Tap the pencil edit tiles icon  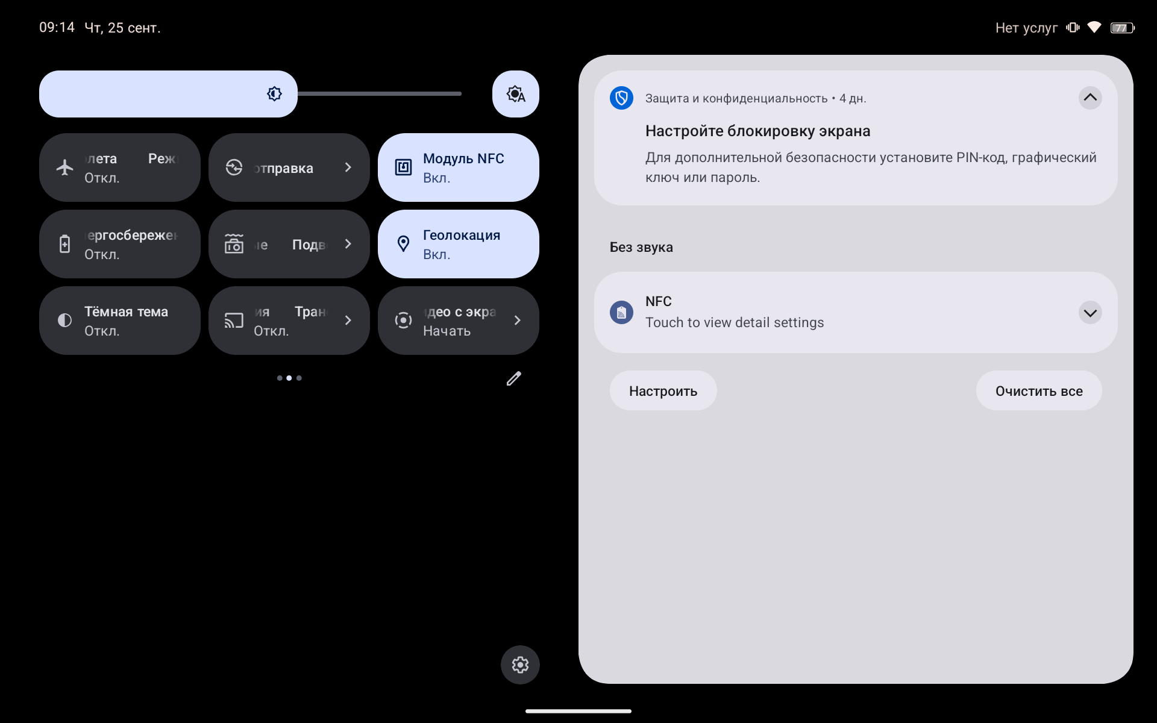(x=513, y=378)
